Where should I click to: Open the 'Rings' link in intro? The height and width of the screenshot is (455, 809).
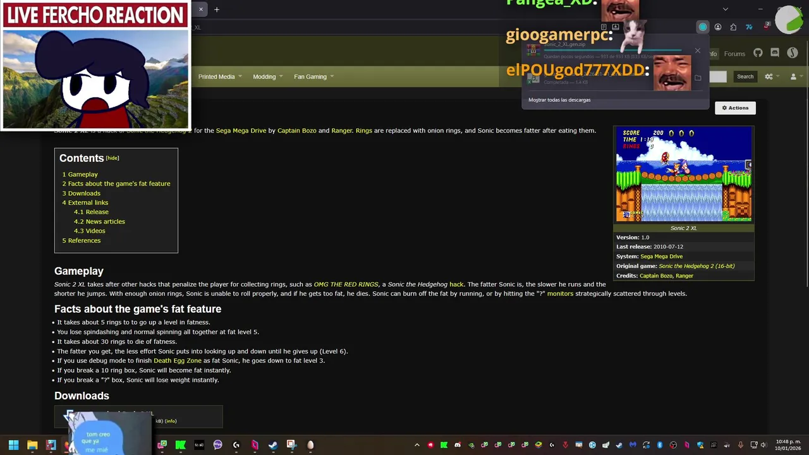pos(363,131)
